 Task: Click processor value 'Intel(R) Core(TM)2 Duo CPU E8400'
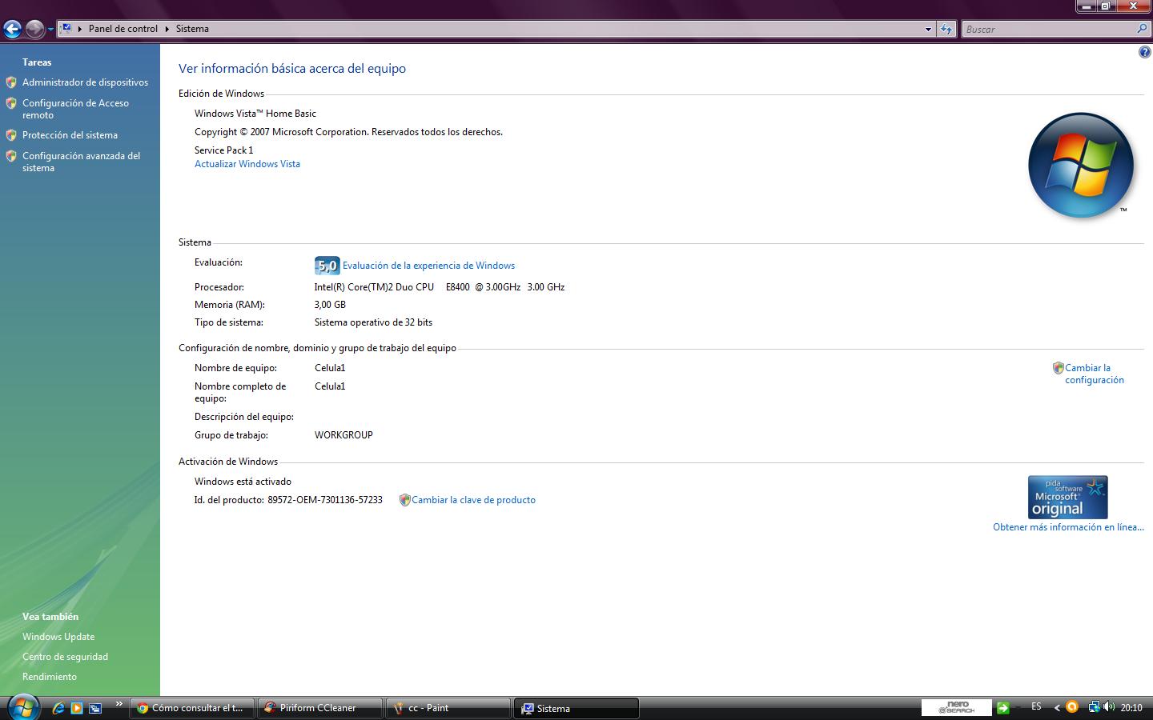click(392, 287)
